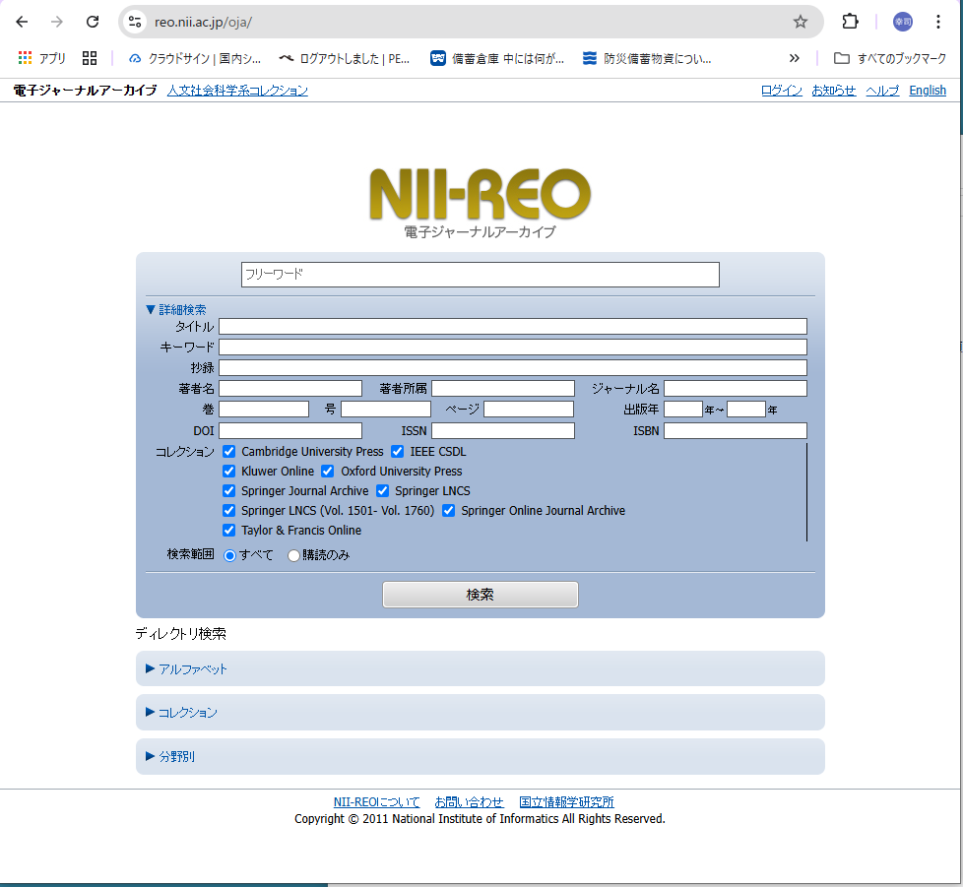Open the 人文社会科学系コレクション link
963x887 pixels.
tap(237, 91)
